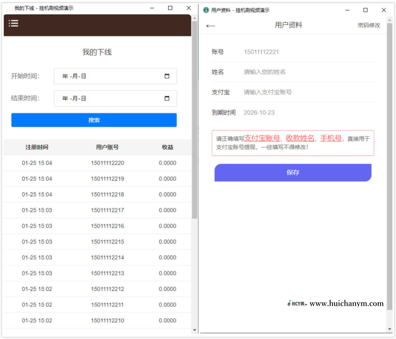
Task: Select the row for user 15011112220
Action: coord(97,163)
